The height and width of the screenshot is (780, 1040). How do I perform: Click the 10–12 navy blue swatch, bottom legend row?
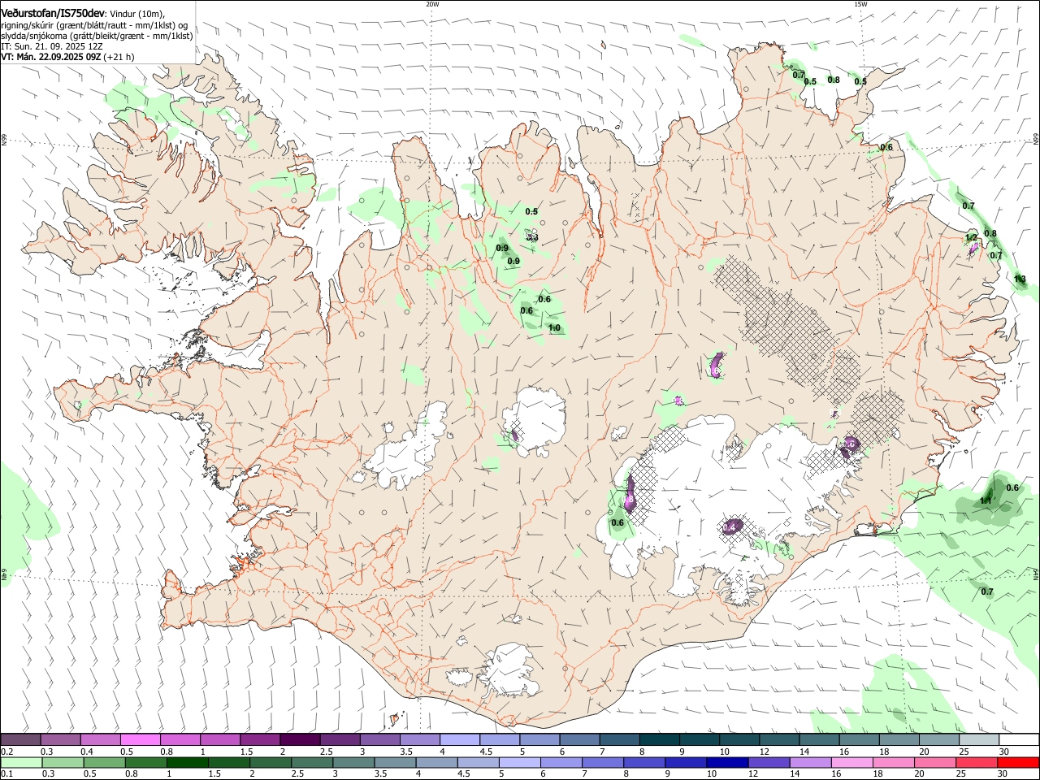(x=726, y=762)
